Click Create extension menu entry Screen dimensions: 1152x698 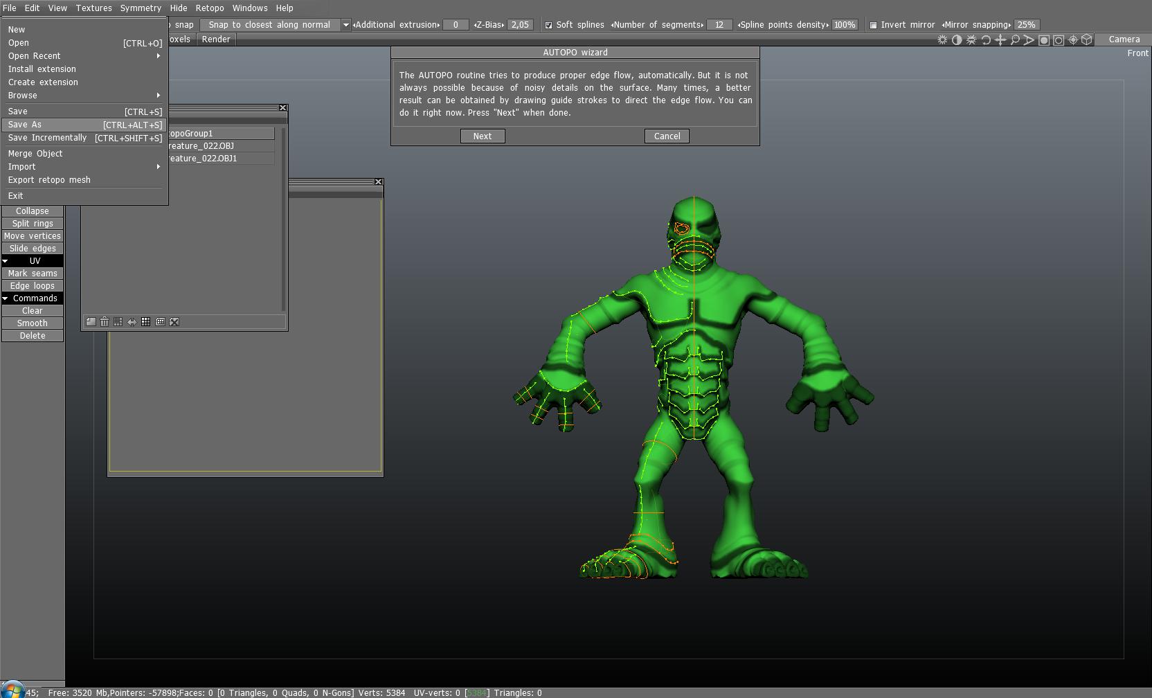click(x=84, y=82)
